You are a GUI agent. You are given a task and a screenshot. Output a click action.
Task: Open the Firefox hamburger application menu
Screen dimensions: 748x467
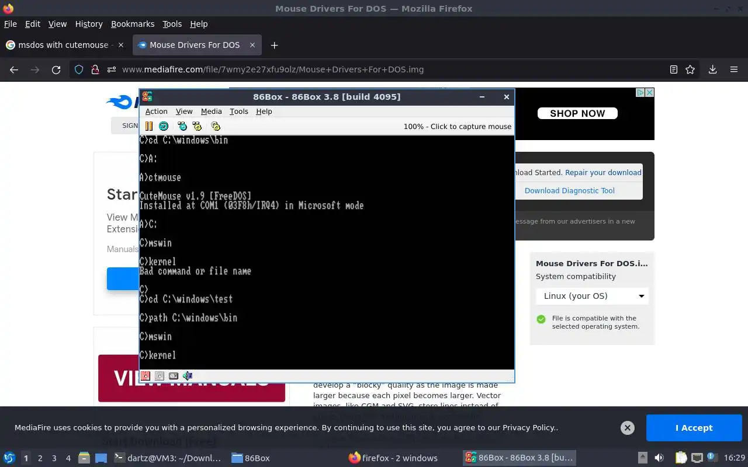click(734, 69)
